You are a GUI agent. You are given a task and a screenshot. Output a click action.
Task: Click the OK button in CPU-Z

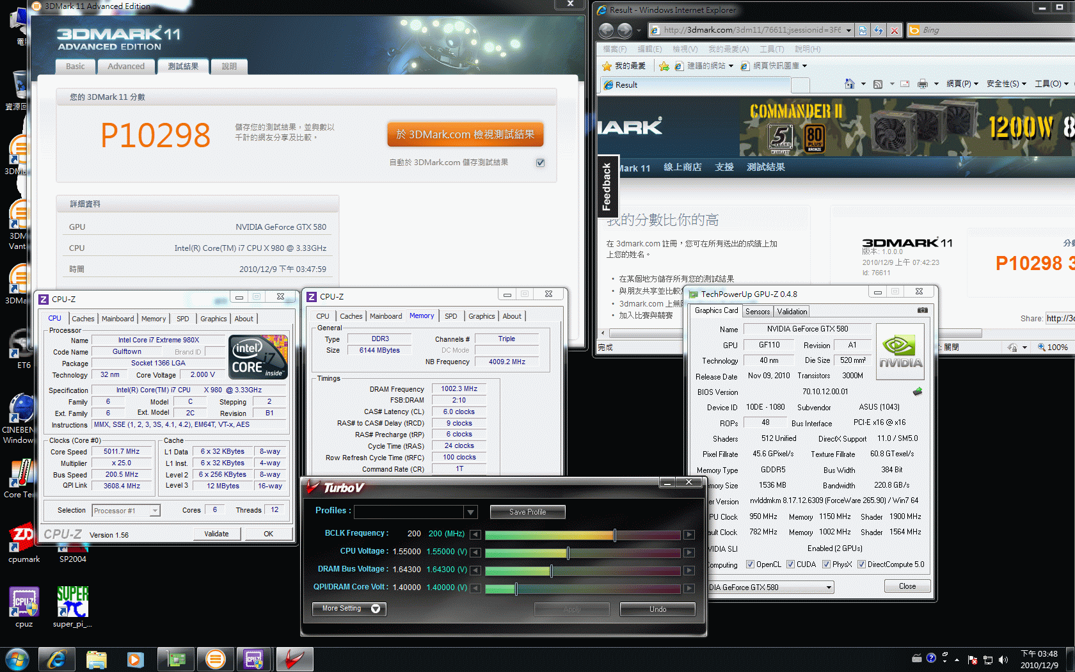point(269,534)
